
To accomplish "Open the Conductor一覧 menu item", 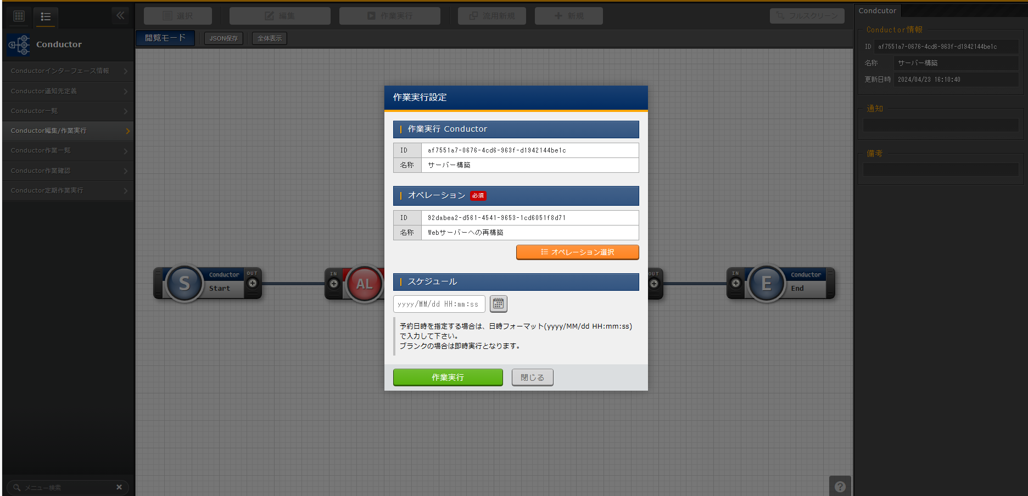I will click(x=68, y=111).
